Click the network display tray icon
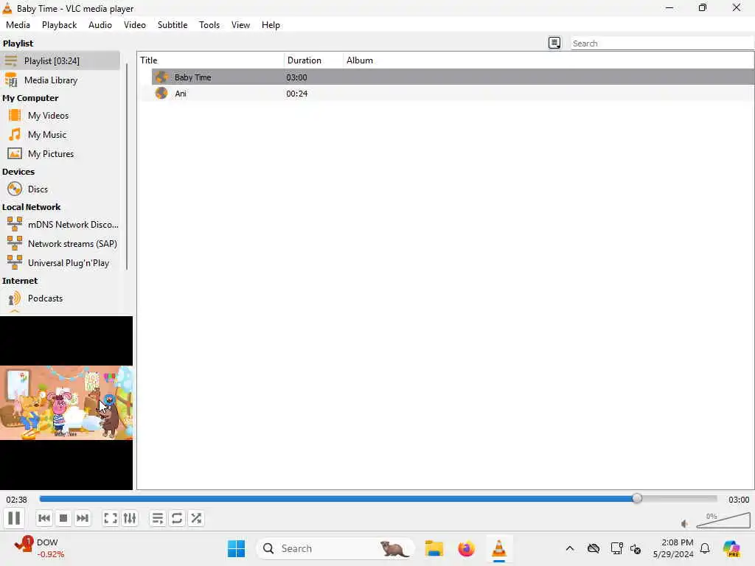The height and width of the screenshot is (566, 755). [x=616, y=548]
